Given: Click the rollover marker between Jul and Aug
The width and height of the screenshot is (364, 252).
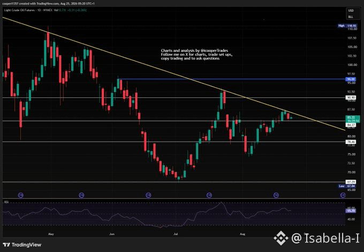Looking at the screenshot, I should (209, 195).
